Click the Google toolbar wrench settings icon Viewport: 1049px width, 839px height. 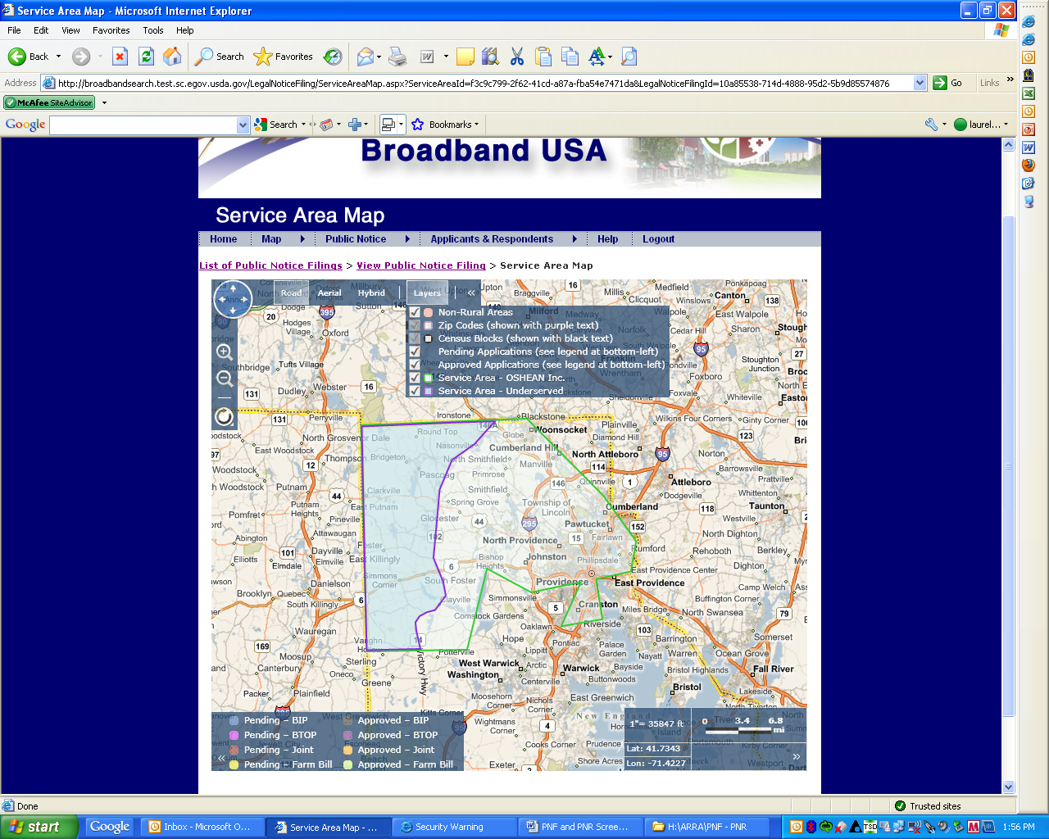[x=931, y=125]
